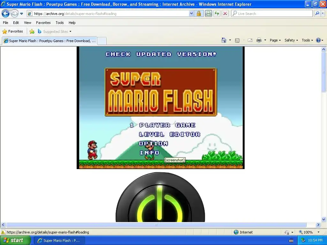Click the Windows Start button
The width and height of the screenshot is (327, 245).
pos(15,241)
